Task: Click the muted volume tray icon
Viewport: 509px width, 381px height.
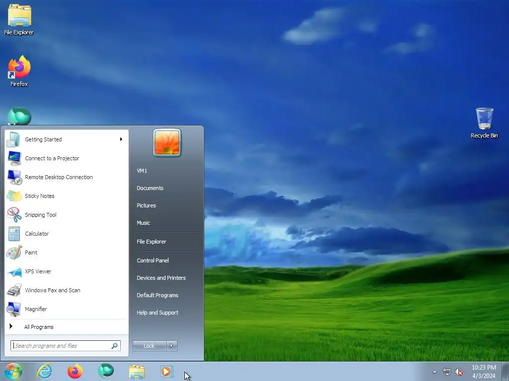Action: (x=459, y=372)
